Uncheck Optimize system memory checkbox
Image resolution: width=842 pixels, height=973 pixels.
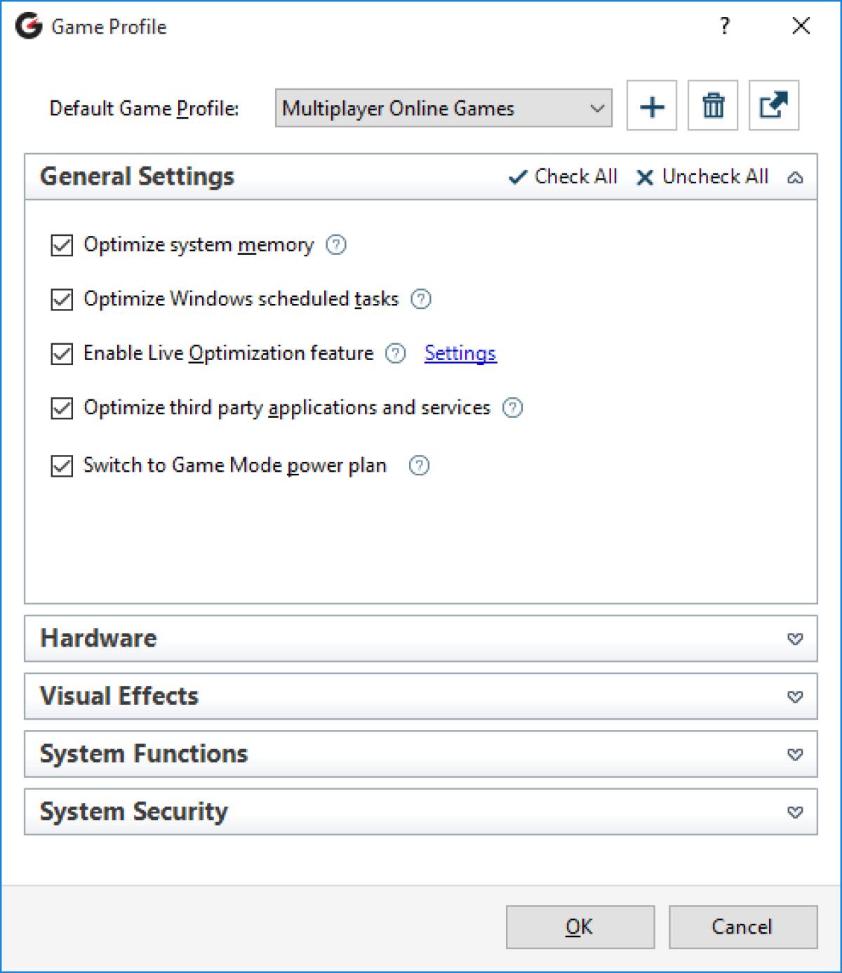(62, 245)
